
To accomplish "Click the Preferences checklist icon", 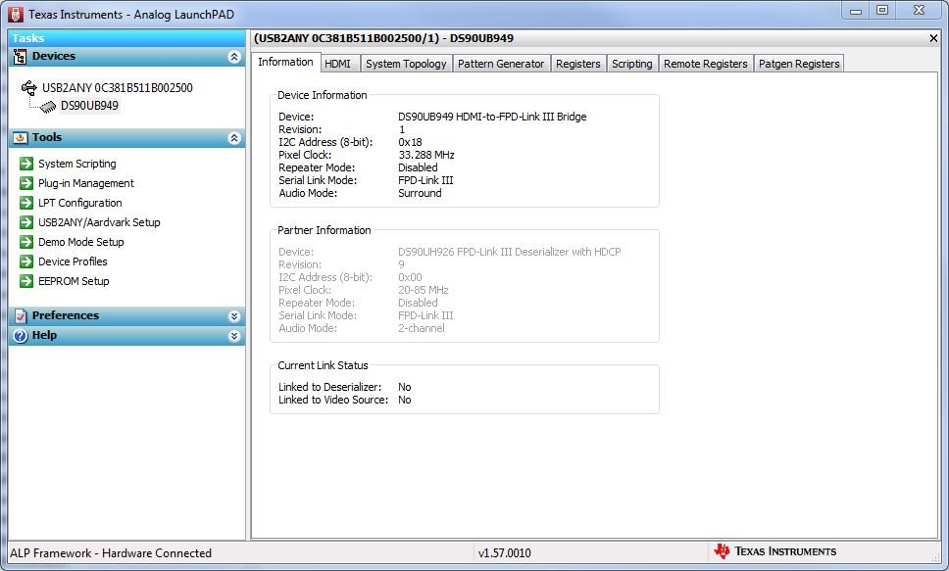I will 21,315.
